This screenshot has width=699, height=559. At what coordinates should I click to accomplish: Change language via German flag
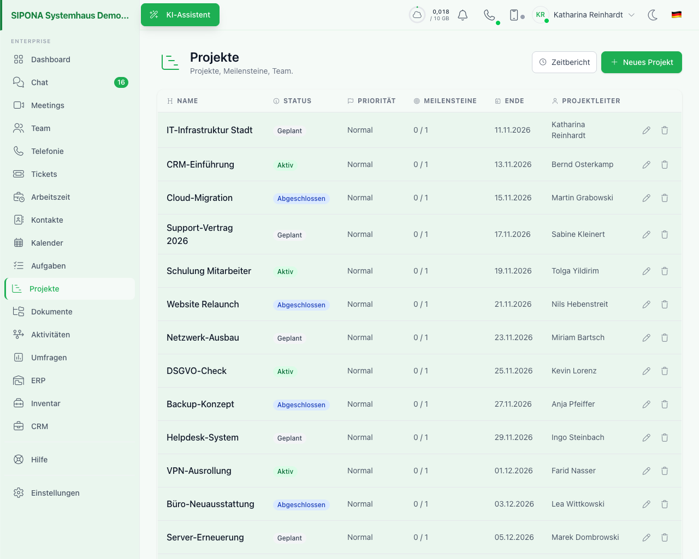coord(677,15)
